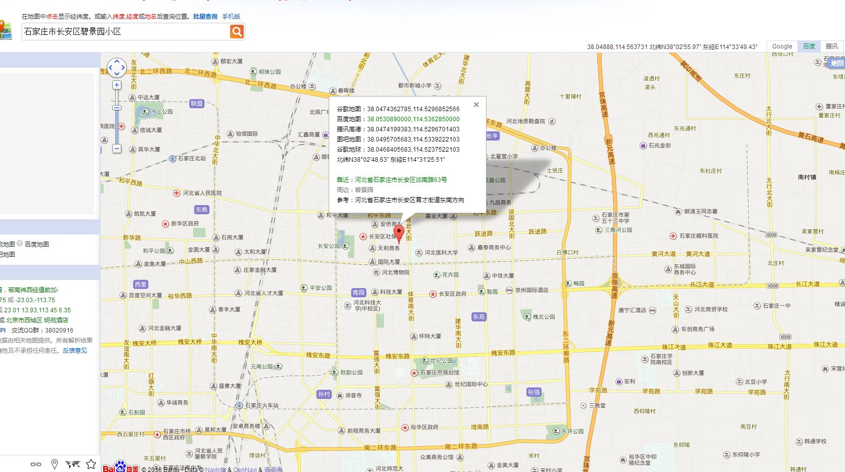Select the 百度 map tab
The width and height of the screenshot is (845, 472).
click(809, 46)
